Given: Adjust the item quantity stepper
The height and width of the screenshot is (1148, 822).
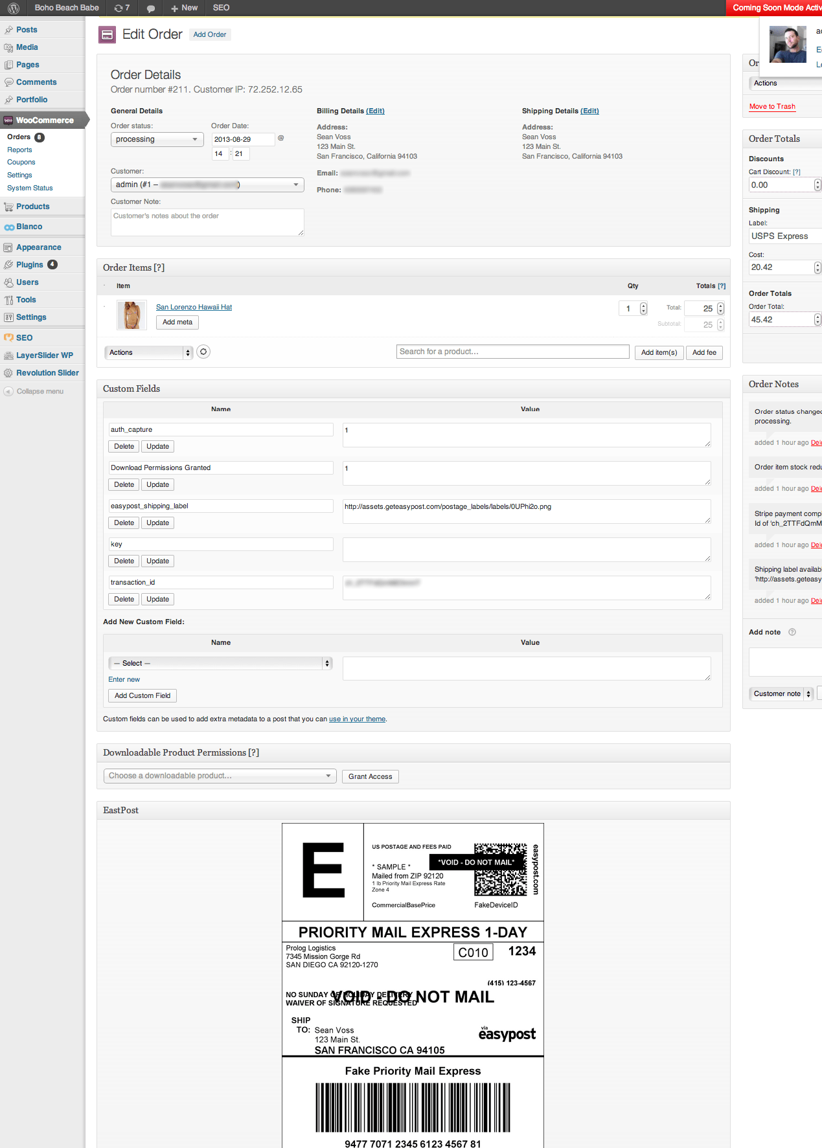Looking at the screenshot, I should click(x=643, y=308).
